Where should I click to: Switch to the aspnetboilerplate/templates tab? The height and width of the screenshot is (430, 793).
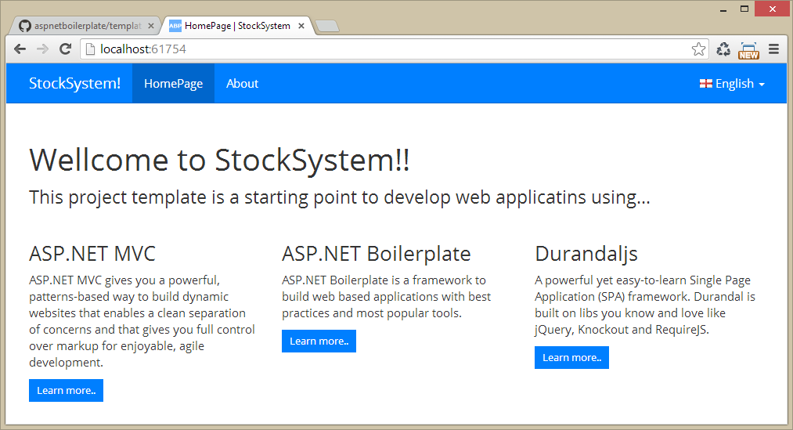click(86, 26)
